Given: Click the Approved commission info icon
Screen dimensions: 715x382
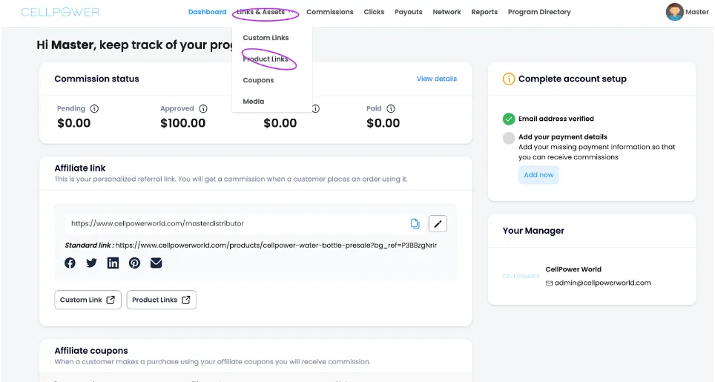Looking at the screenshot, I should click(203, 109).
